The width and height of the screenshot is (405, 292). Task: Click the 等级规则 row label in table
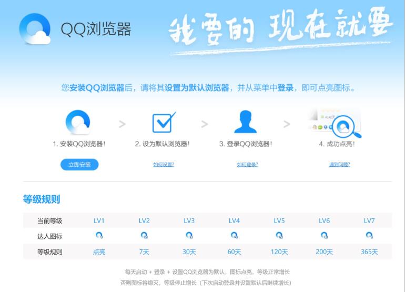[x=50, y=252]
